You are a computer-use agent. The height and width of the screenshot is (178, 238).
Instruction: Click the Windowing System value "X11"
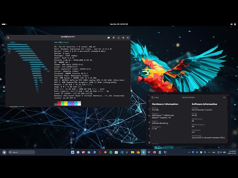(x=193, y=126)
